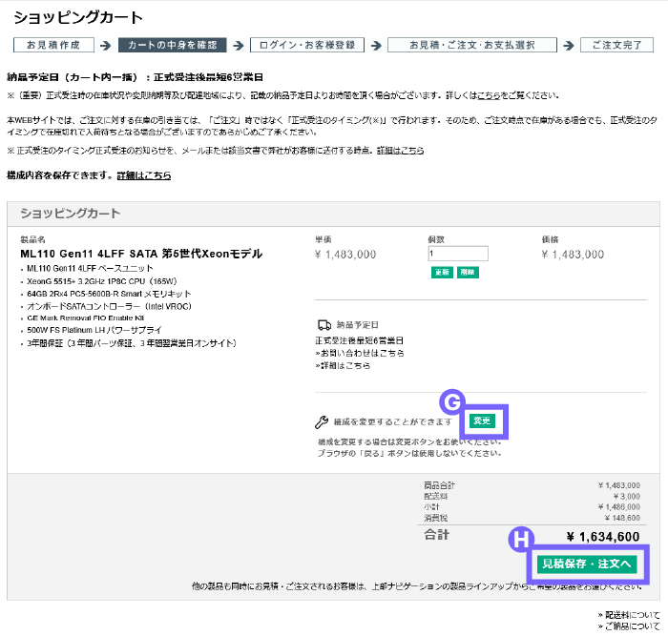Click the 配送料 ¥ 3,000 amount
The height and width of the screenshot is (636, 668).
(x=627, y=497)
